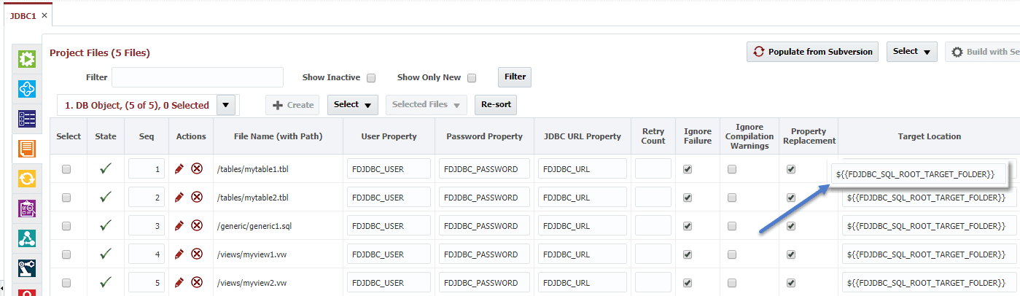Viewport: 1020px width, 296px height.
Task: Click the pencil edit icon for myview2.vw
Action: coord(179,283)
